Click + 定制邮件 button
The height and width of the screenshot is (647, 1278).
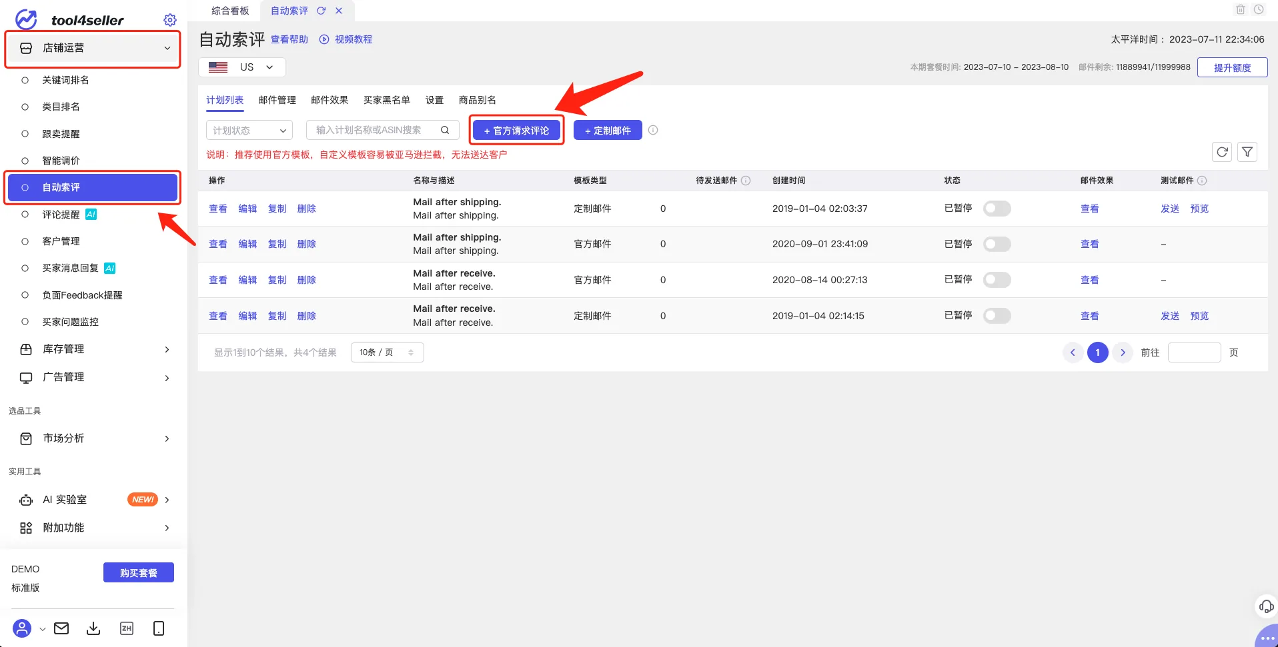pyautogui.click(x=608, y=130)
